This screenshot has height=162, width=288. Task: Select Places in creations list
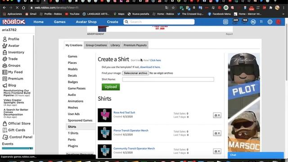pos(72,63)
